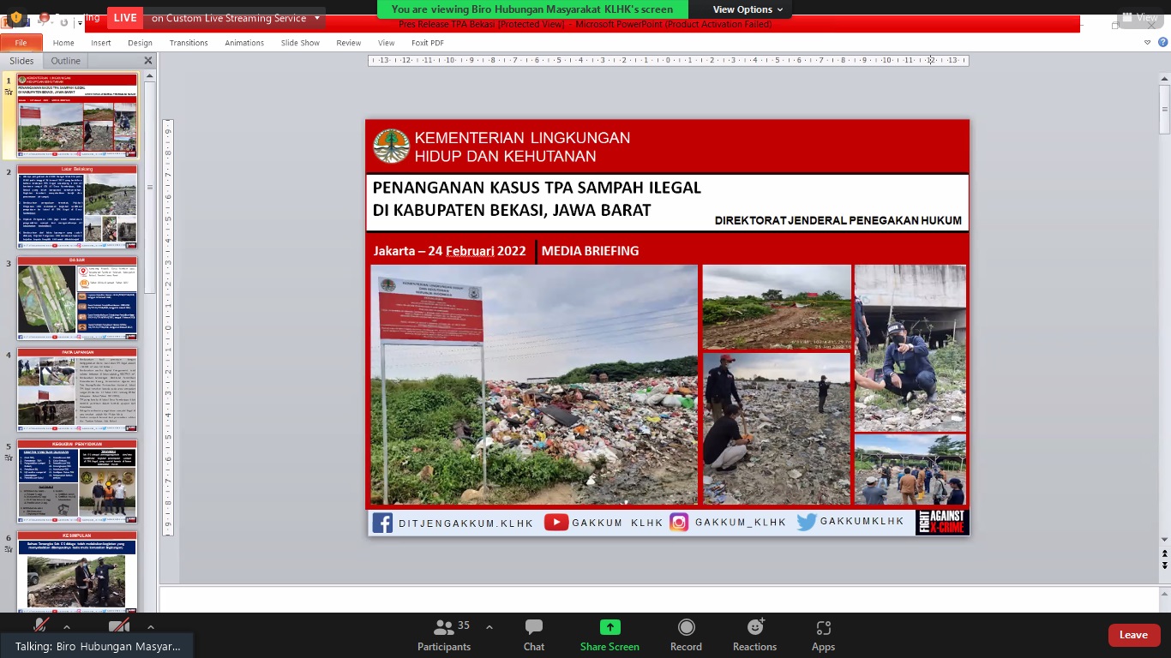1171x658 pixels.
Task: Switch Zoom layout with View button
Action: click(x=1139, y=17)
